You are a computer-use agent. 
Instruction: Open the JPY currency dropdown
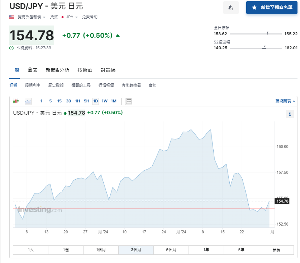(x=71, y=17)
